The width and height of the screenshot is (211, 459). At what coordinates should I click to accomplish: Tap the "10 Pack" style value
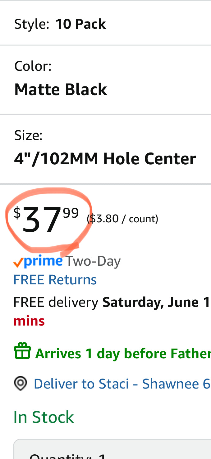point(81,24)
